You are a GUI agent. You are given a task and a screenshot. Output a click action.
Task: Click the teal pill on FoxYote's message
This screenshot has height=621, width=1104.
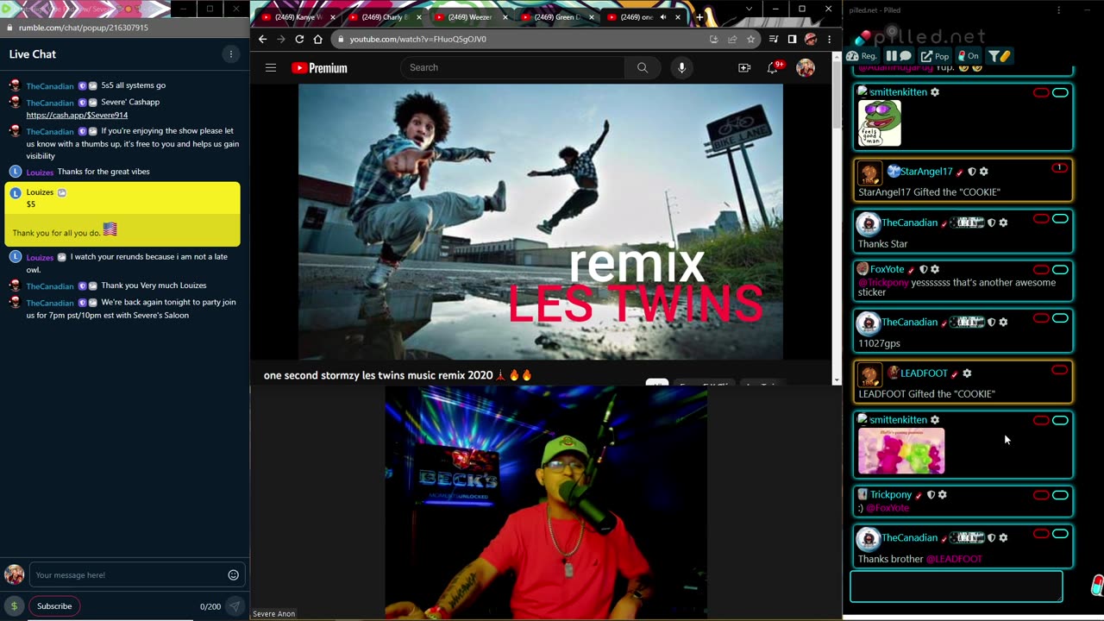point(1060,270)
